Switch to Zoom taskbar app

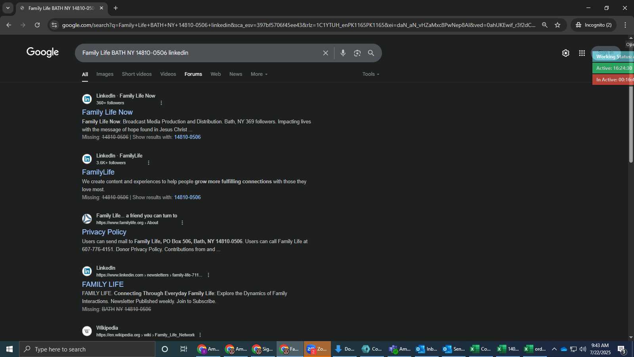pyautogui.click(x=317, y=349)
